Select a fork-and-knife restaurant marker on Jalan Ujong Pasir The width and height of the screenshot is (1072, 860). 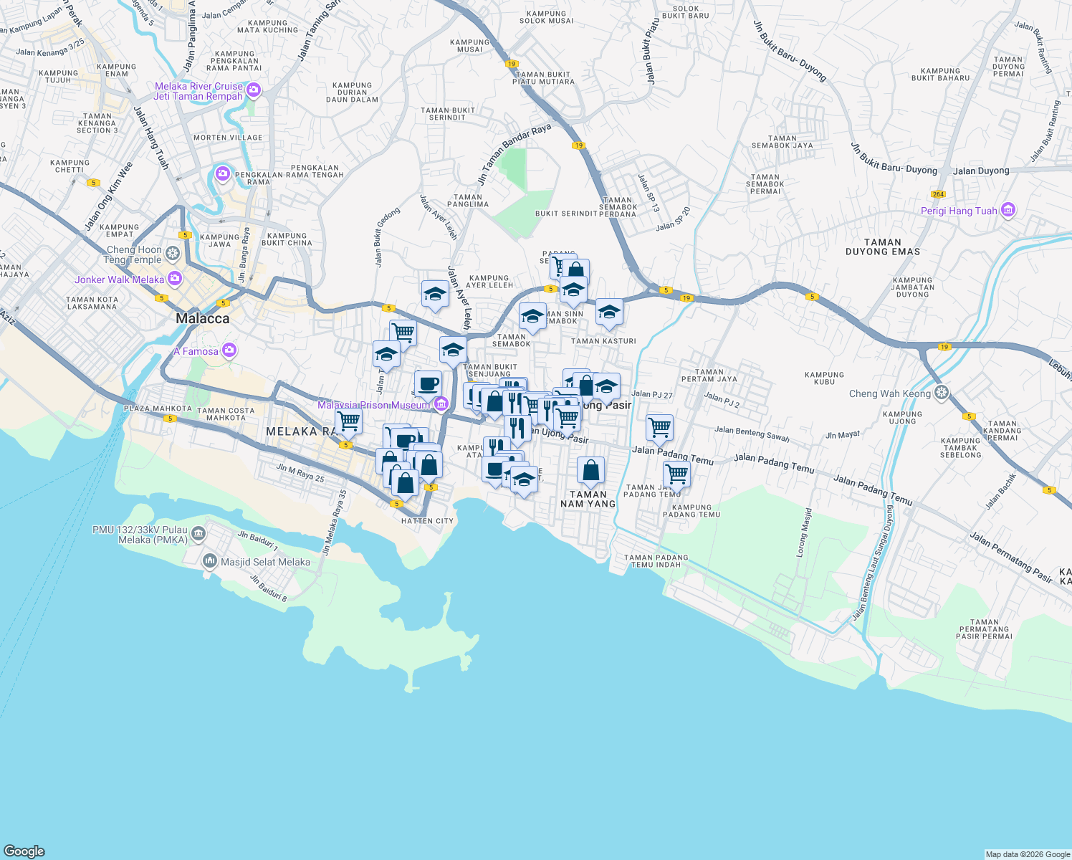pyautogui.click(x=518, y=429)
